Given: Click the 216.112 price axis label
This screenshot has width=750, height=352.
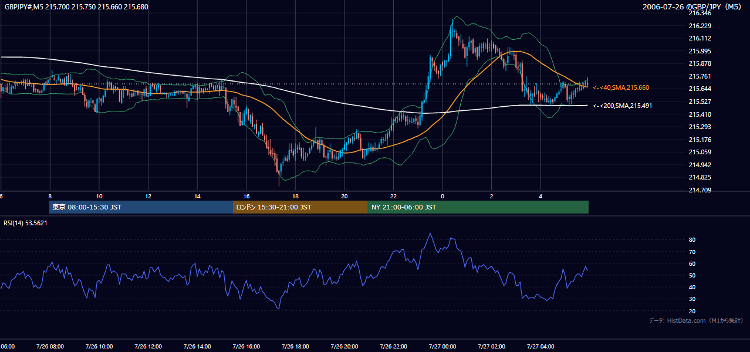Looking at the screenshot, I should (x=700, y=38).
